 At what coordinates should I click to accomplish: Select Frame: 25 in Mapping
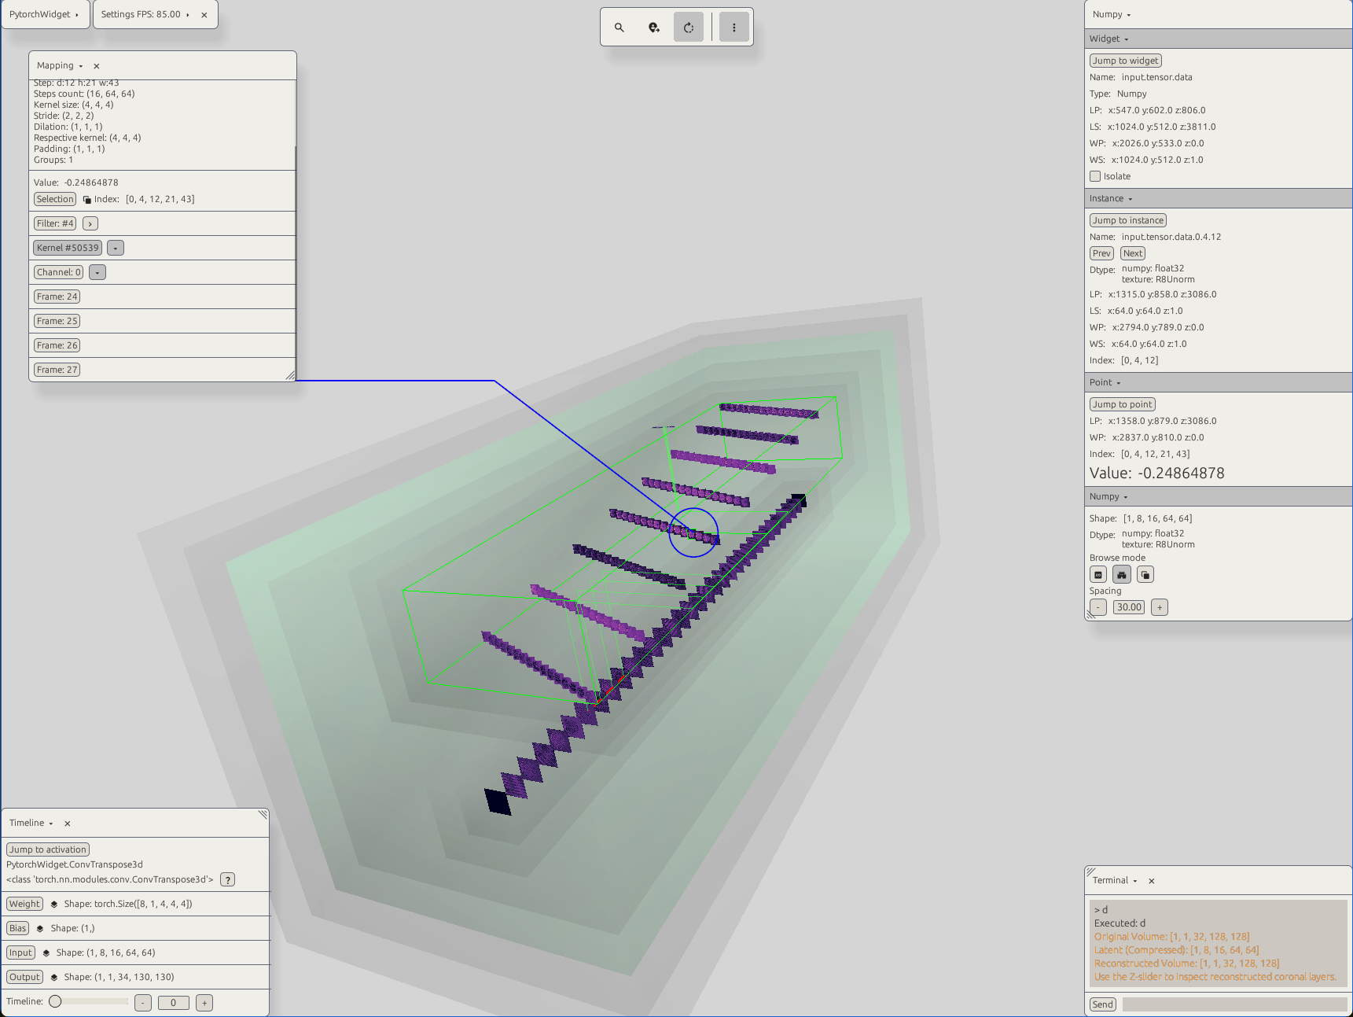pos(57,322)
